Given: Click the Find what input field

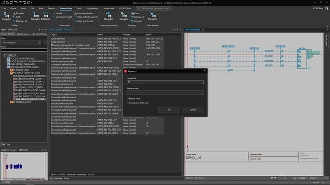Looking at the screenshot, I should pos(165,82).
